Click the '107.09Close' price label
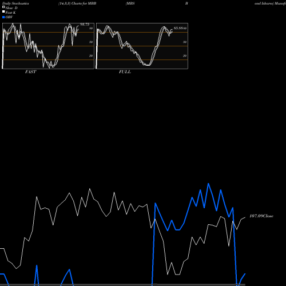 (x=261, y=216)
